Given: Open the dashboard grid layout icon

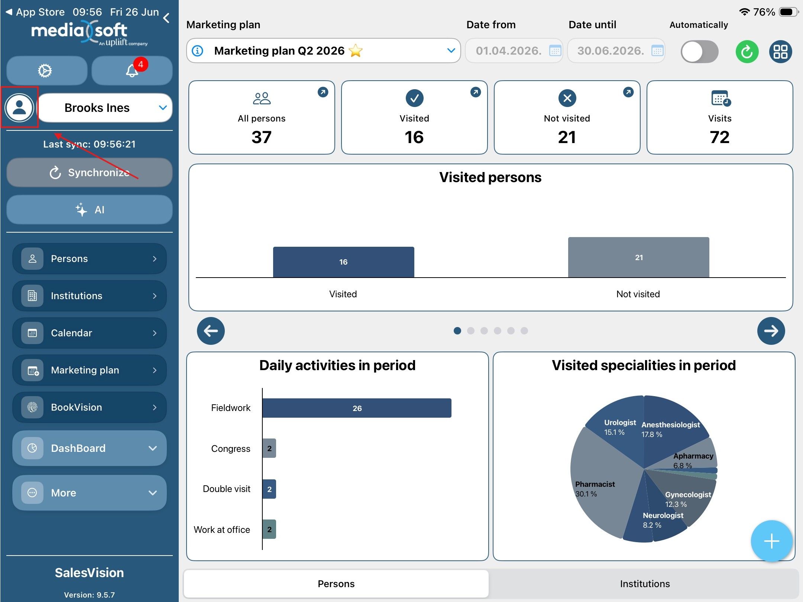Looking at the screenshot, I should 780,52.
